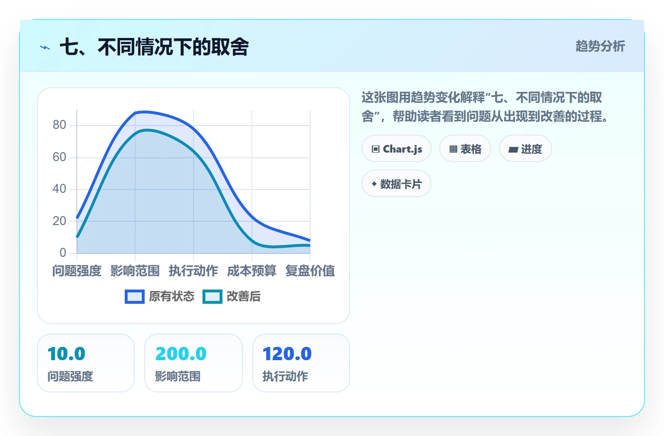Click the heading 七、不同情况下的取舍
The height and width of the screenshot is (436, 664).
tap(154, 47)
